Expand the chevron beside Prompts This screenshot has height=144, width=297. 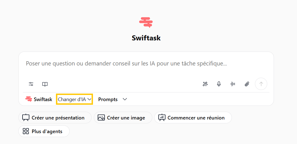[x=125, y=99]
